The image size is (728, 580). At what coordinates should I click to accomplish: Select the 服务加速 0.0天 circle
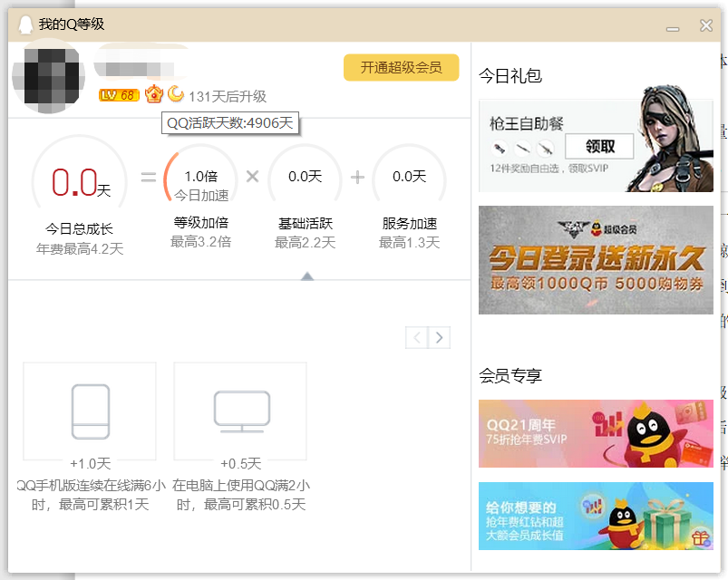[409, 178]
